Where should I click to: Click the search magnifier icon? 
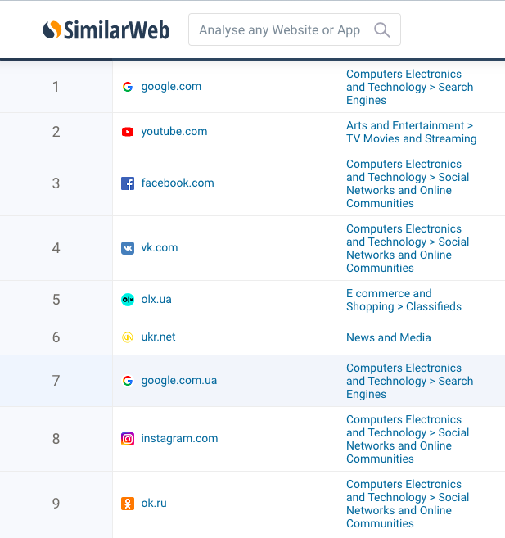[x=382, y=30]
